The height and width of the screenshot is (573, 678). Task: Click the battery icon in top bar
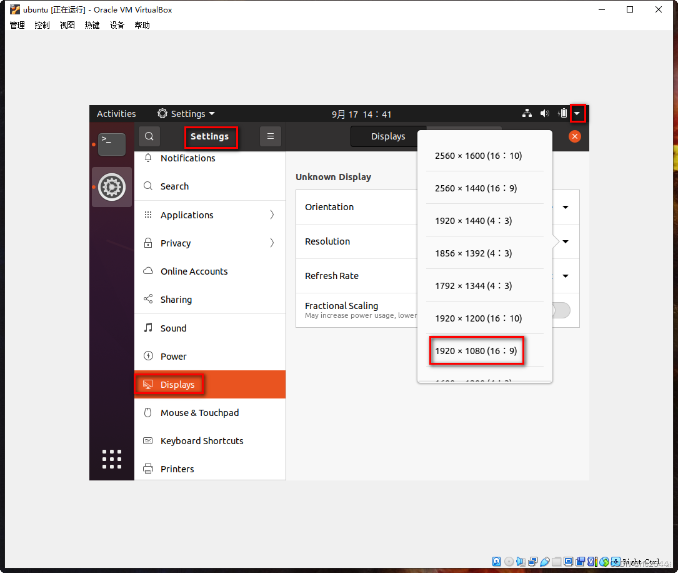click(562, 113)
